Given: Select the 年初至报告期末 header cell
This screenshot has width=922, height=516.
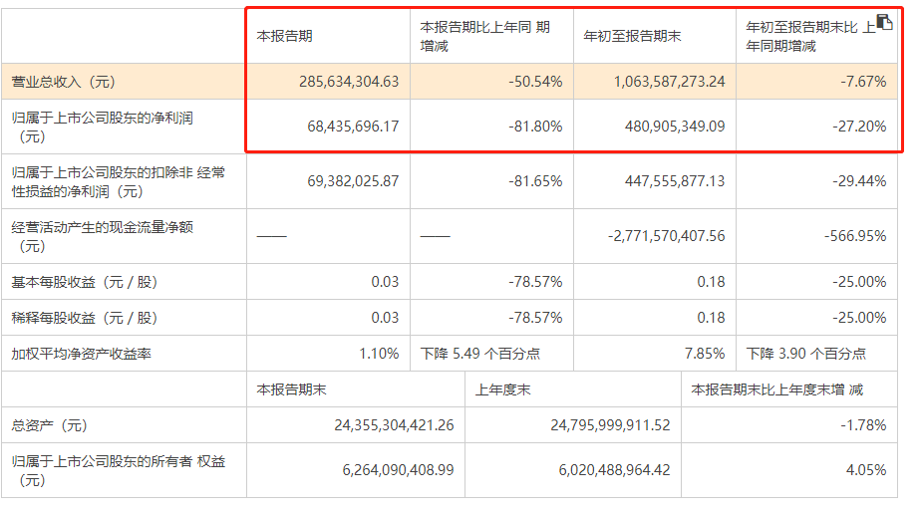Looking at the screenshot, I should (x=632, y=36).
